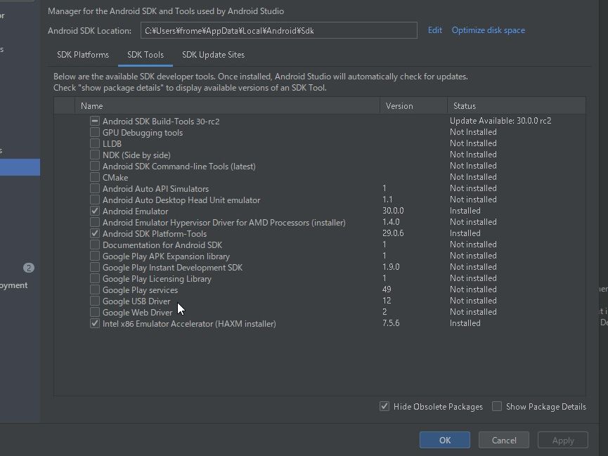Open the SDK Update Sites tab
Screen dimensions: 608x456
(213, 55)
